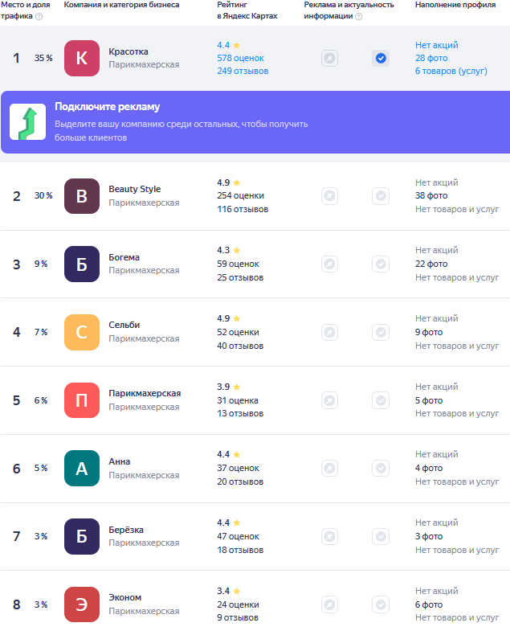Viewport: 510px width, 631px height.
Task: Click '47 оценок' in Берёзка row
Action: click(x=238, y=536)
